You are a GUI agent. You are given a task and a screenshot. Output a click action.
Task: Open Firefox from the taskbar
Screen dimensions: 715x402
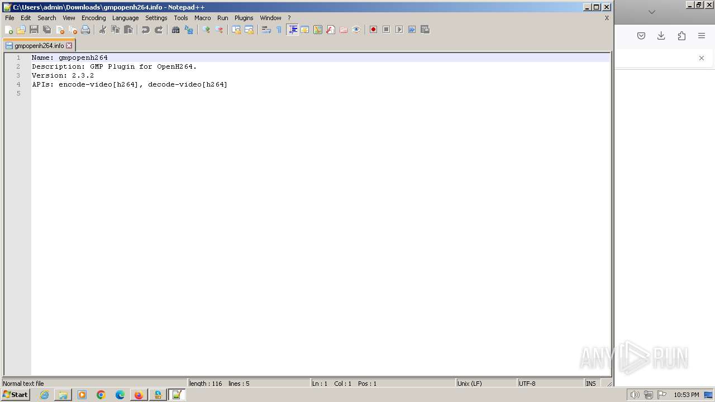coord(139,395)
